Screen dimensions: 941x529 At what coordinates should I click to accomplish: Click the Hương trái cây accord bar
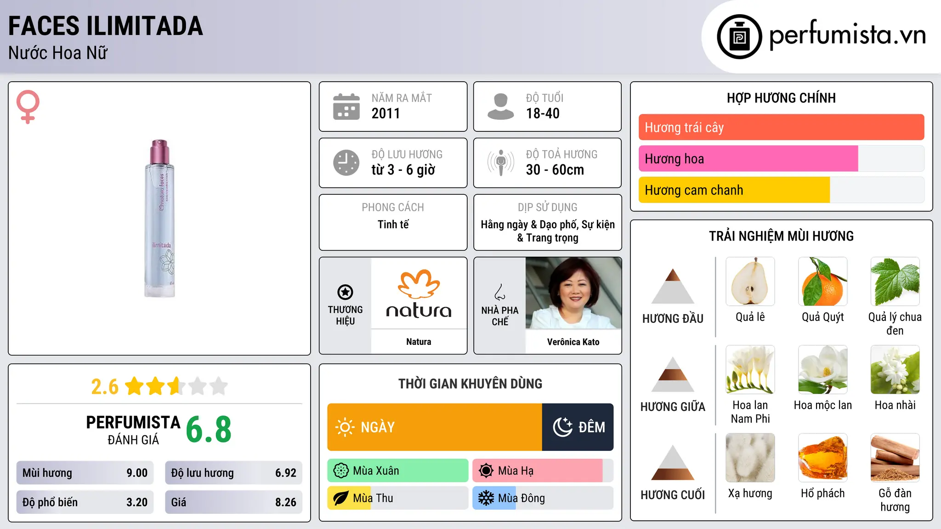point(781,127)
